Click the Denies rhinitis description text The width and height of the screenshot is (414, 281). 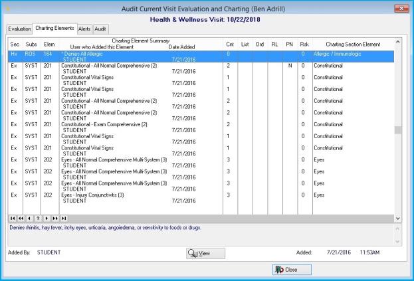106,228
